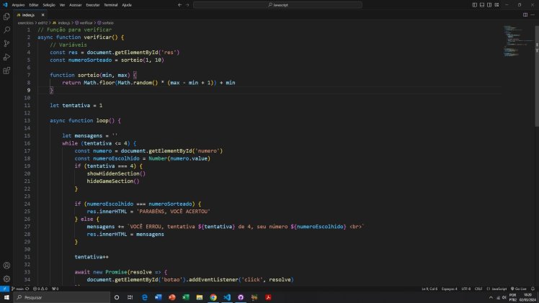Expand the ex012 breadcrumb

click(x=43, y=22)
